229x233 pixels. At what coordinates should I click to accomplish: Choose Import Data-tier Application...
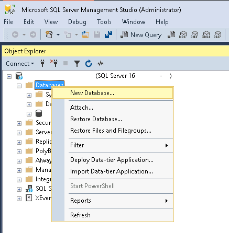(x=113, y=171)
